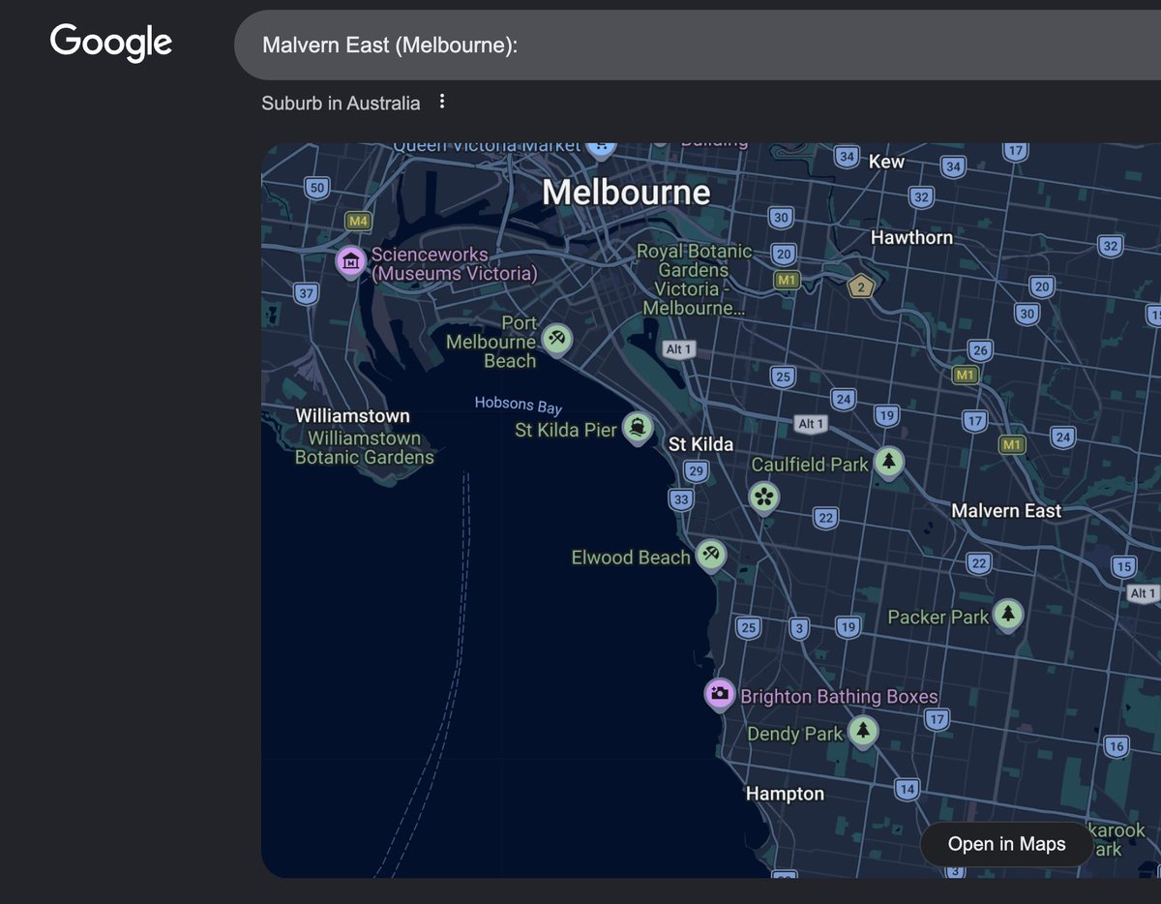This screenshot has height=904, width=1161.
Task: Click the Elwood Beach text label
Action: [x=631, y=557]
